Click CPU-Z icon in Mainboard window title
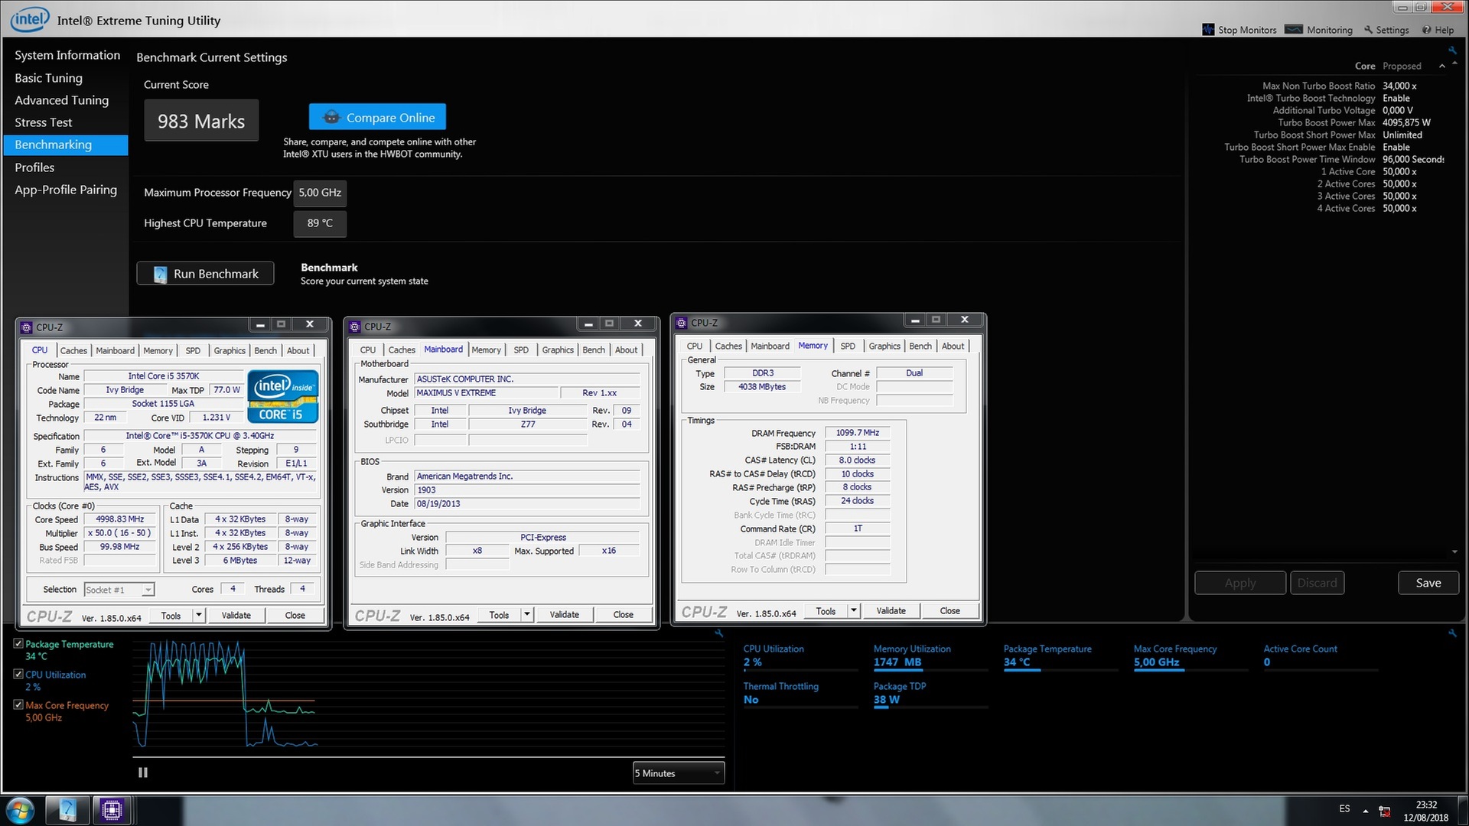 tap(354, 327)
